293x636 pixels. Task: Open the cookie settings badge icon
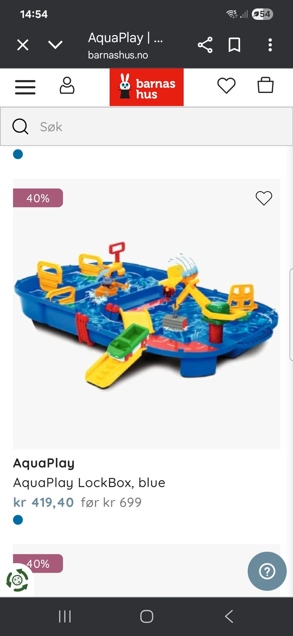17,580
